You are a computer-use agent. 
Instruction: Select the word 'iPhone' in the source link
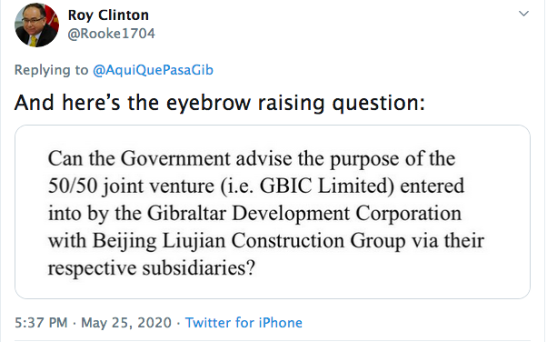tap(280, 322)
